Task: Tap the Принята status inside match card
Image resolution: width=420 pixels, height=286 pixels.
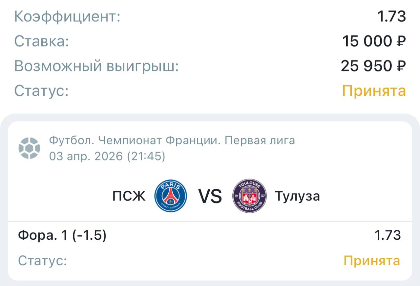Action: (372, 261)
